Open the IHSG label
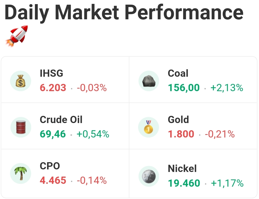The width and height of the screenshot is (259, 199). (51, 73)
